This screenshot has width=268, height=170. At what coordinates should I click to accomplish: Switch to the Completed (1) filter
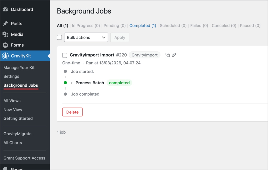[x=143, y=25]
